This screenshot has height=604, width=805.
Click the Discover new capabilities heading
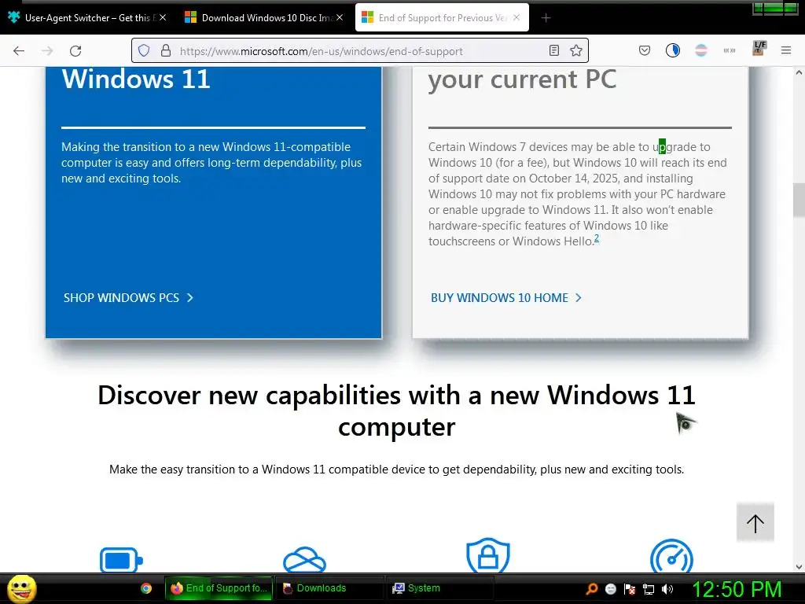(x=396, y=411)
